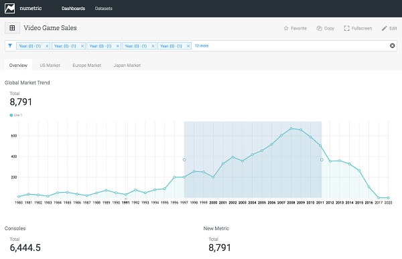402x259 pixels.
Task: Switch to the US Market tab
Action: [50, 66]
